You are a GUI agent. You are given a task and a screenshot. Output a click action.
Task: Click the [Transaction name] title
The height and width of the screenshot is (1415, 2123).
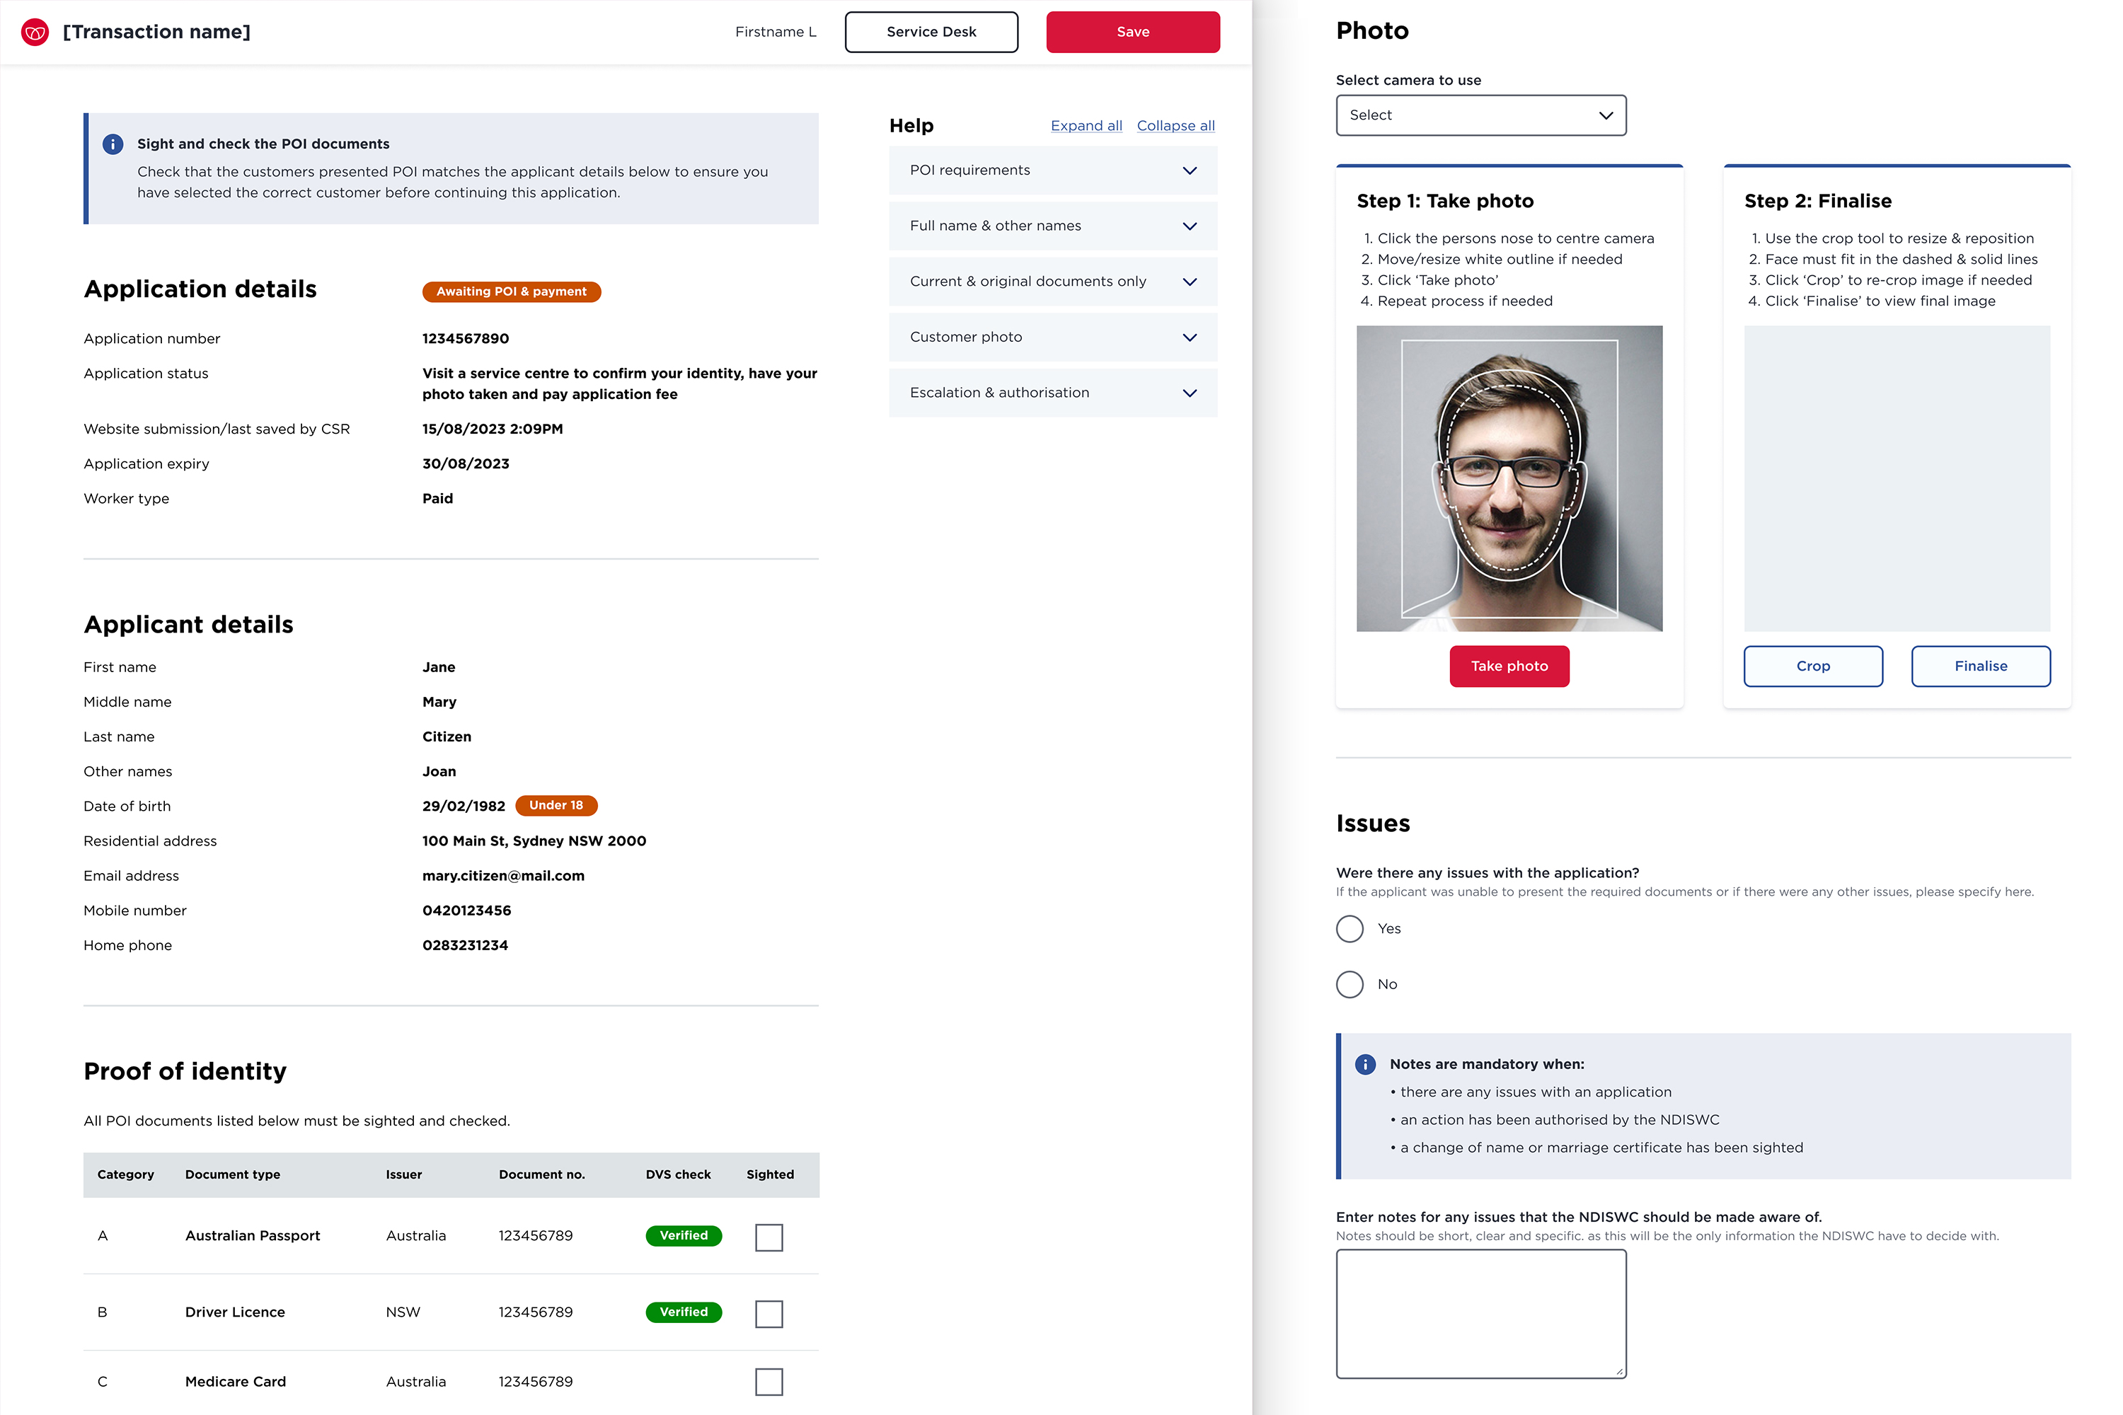[x=156, y=33]
